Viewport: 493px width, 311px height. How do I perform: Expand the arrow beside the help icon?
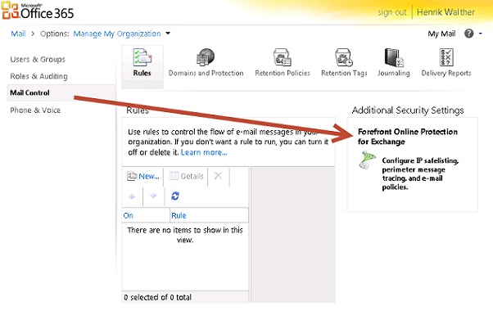[x=481, y=34]
